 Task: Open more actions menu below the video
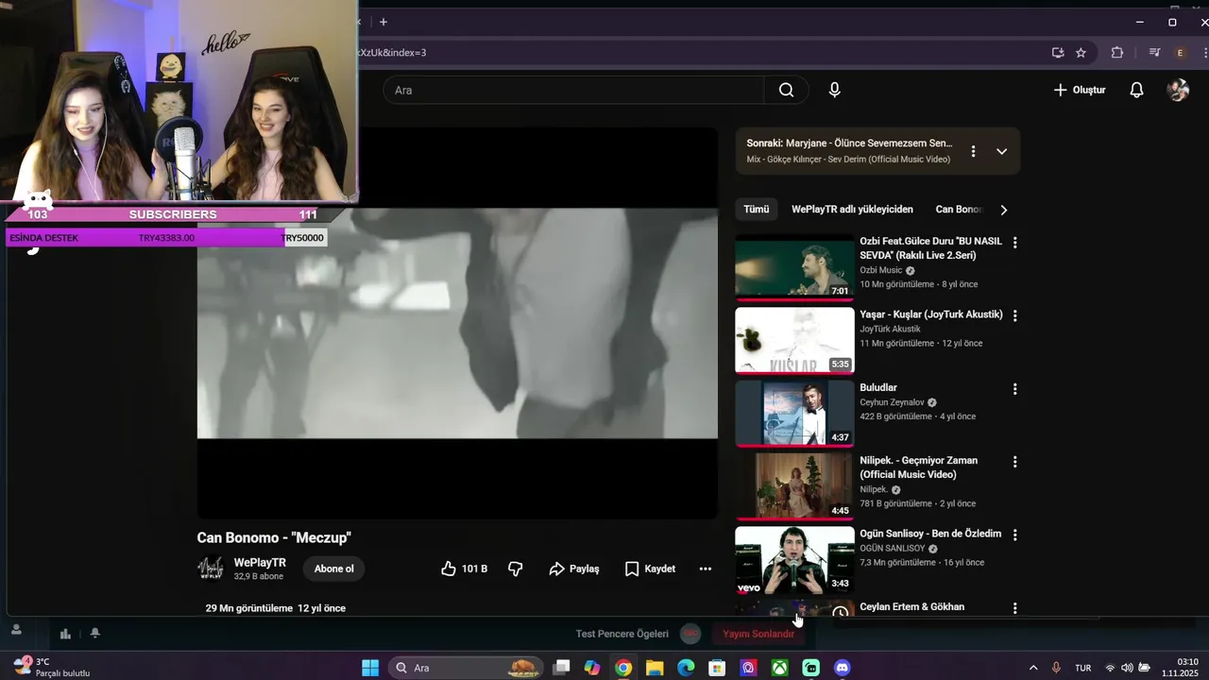705,569
